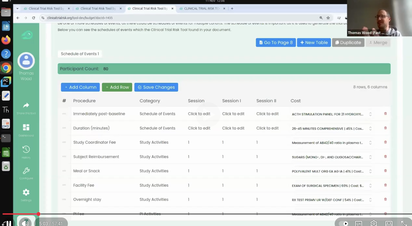Open the History icon in the sidebar
This screenshot has width=412, height=226.
(x=26, y=149)
